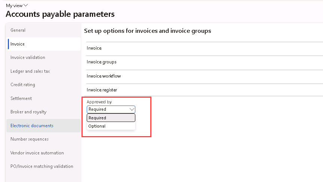Click the Approved by dropdown chevron arrow
The width and height of the screenshot is (323, 182).
pyautogui.click(x=131, y=109)
